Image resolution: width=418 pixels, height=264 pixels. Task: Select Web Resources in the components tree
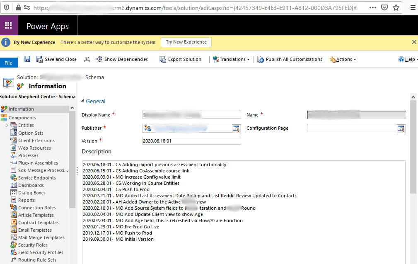pos(34,148)
